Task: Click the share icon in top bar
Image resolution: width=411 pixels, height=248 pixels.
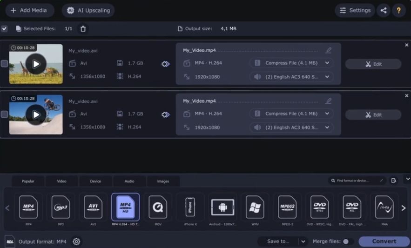Action: tap(383, 10)
